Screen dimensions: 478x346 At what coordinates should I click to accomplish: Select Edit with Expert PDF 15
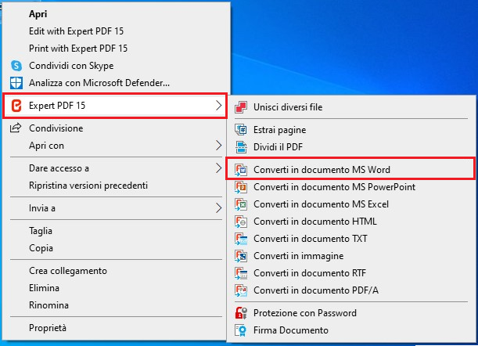[x=116, y=31]
